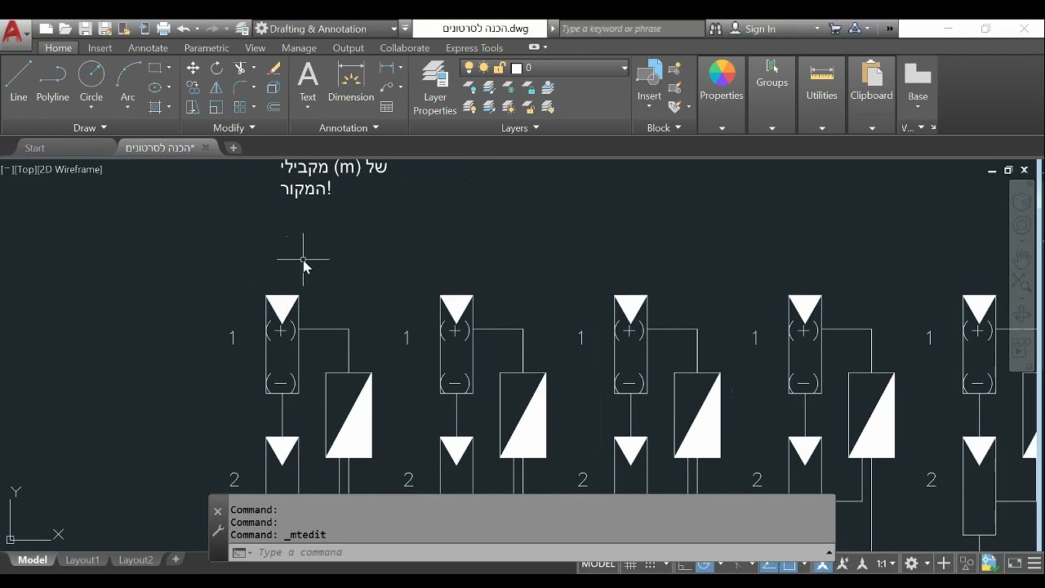
Task: Open the Express Tools ribbon tab
Action: (x=474, y=48)
